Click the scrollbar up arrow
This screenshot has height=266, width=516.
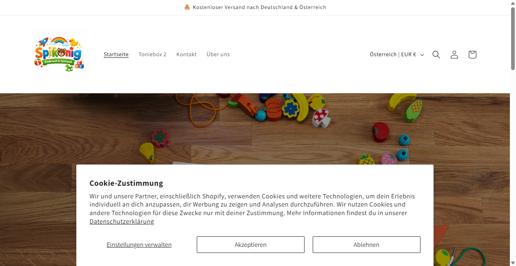pyautogui.click(x=513, y=3)
